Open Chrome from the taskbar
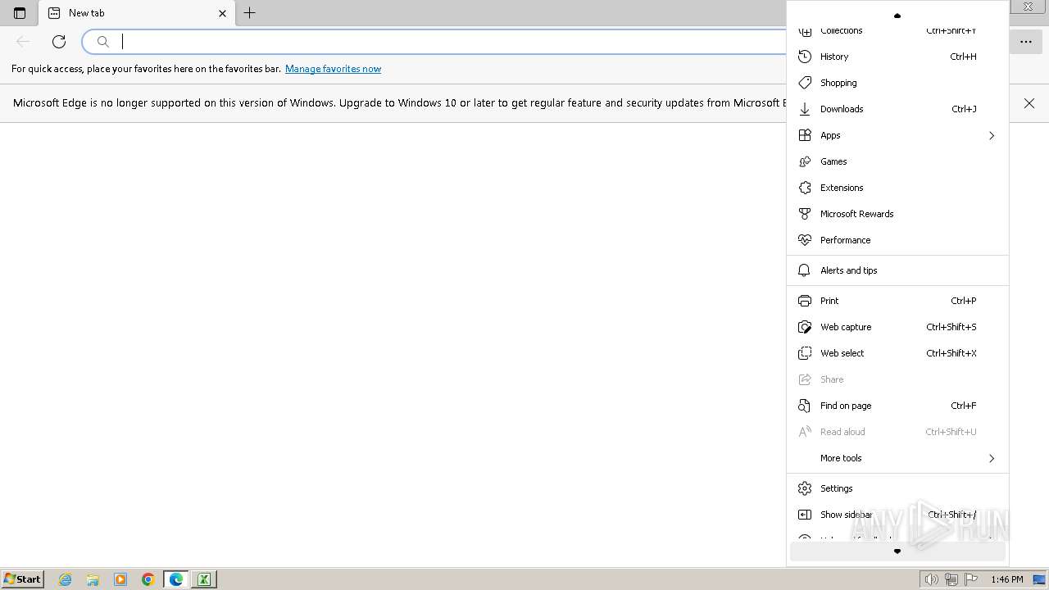The height and width of the screenshot is (590, 1049). (148, 579)
